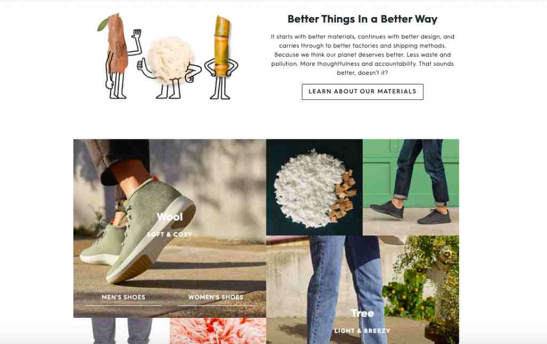Click the Better Things In a Better Way heading
The width and height of the screenshot is (547, 344).
coord(363,19)
